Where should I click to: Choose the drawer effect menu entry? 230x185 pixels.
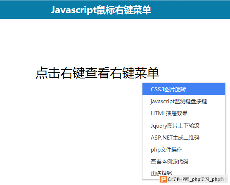[x=184, y=113]
